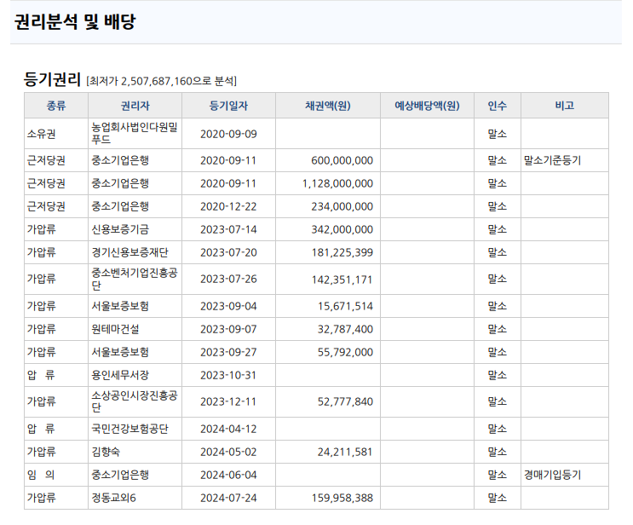633x525 pixels.
Task: Click the amount 55,792,000
Action: coord(345,353)
